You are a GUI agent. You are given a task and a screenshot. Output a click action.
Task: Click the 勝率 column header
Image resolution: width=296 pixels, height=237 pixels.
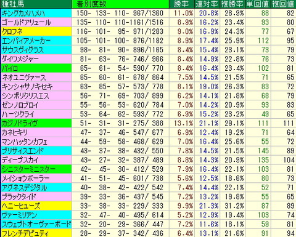coord(181,4)
